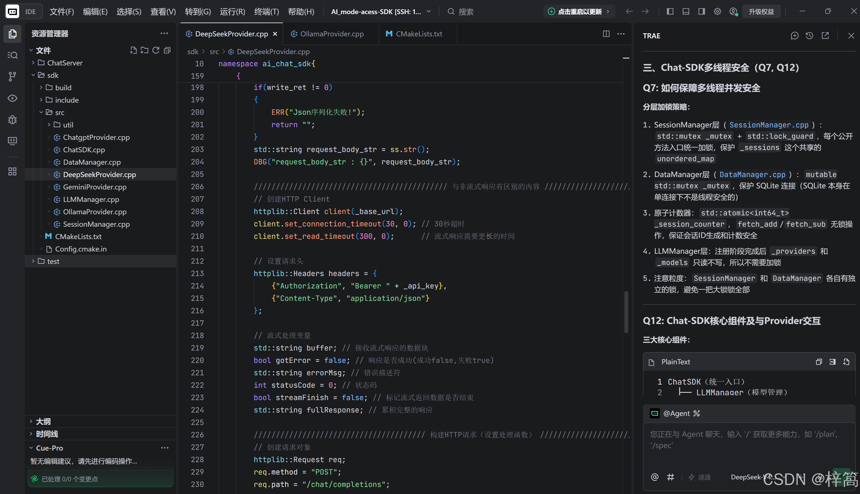Open LLMManager.cpp in the file tree
This screenshot has height=494, width=860.
(x=100, y=200)
